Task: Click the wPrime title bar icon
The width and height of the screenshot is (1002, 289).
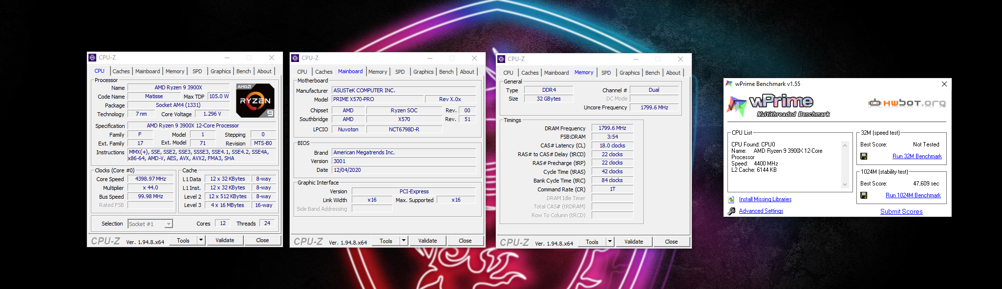Action: coord(729,84)
